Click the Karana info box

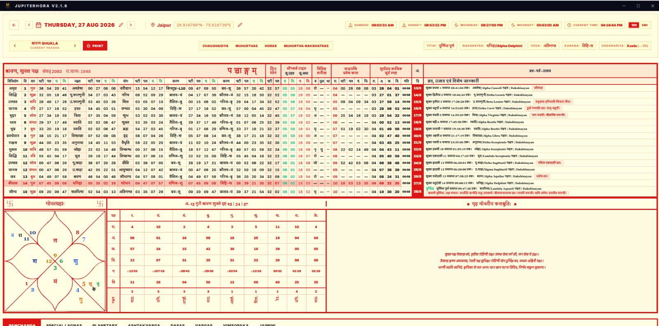click(x=579, y=46)
